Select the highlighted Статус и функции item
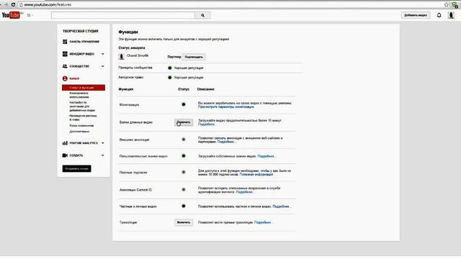 [x=84, y=88]
